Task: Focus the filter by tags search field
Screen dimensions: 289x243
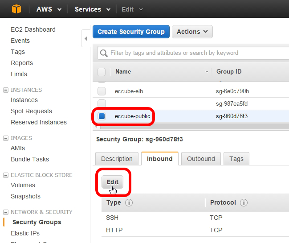Action: (193, 53)
